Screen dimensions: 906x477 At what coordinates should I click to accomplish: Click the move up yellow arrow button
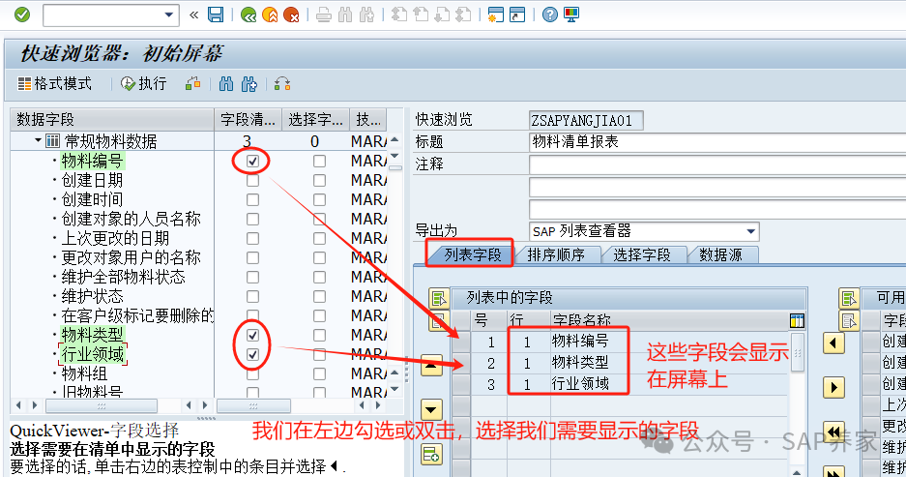[431, 366]
